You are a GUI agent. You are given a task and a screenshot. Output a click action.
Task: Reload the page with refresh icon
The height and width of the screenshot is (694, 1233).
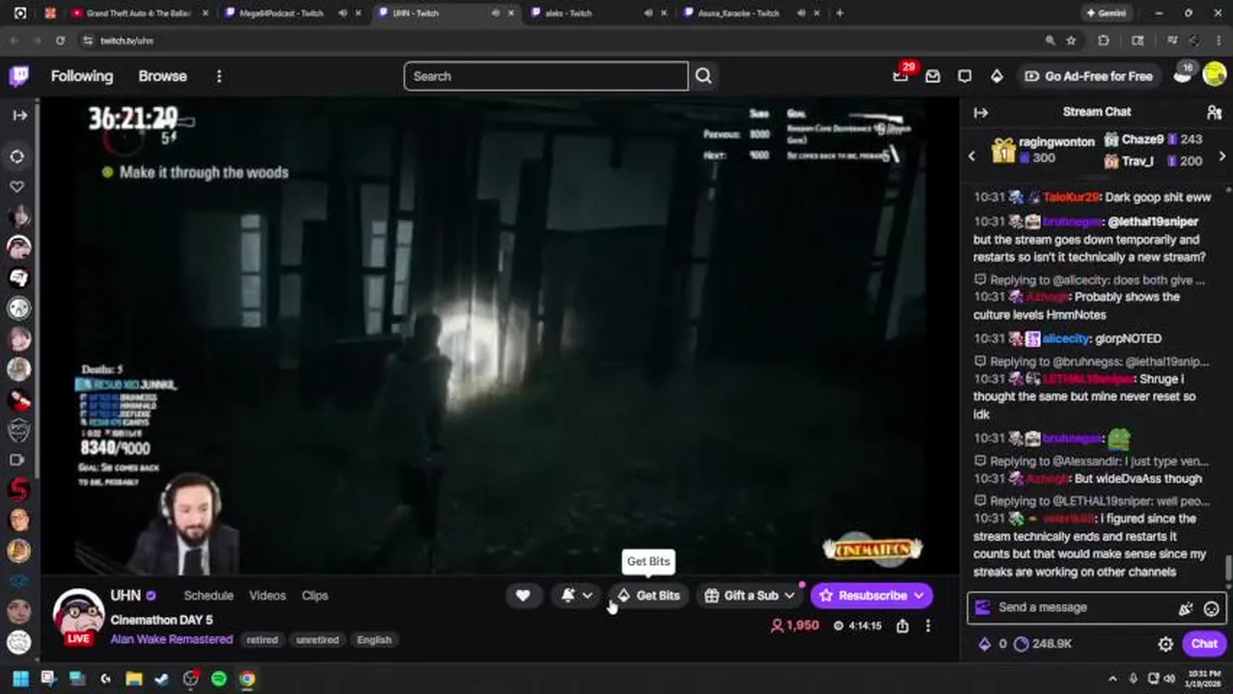coord(60,40)
